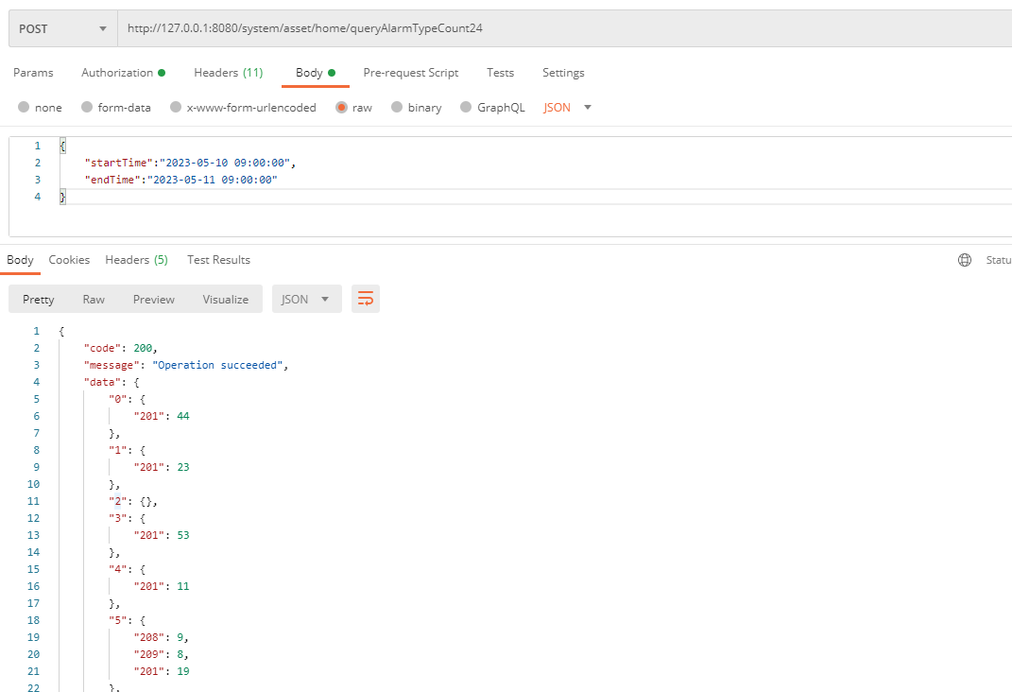1012x692 pixels.
Task: Switch response view to Preview
Action: pyautogui.click(x=153, y=299)
